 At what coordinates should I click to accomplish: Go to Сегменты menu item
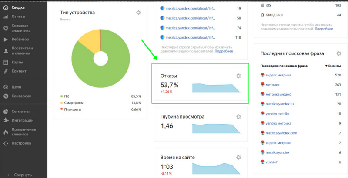[20, 112]
